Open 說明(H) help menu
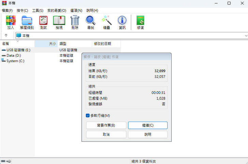This screenshot has width=248, height=164. (x=92, y=11)
